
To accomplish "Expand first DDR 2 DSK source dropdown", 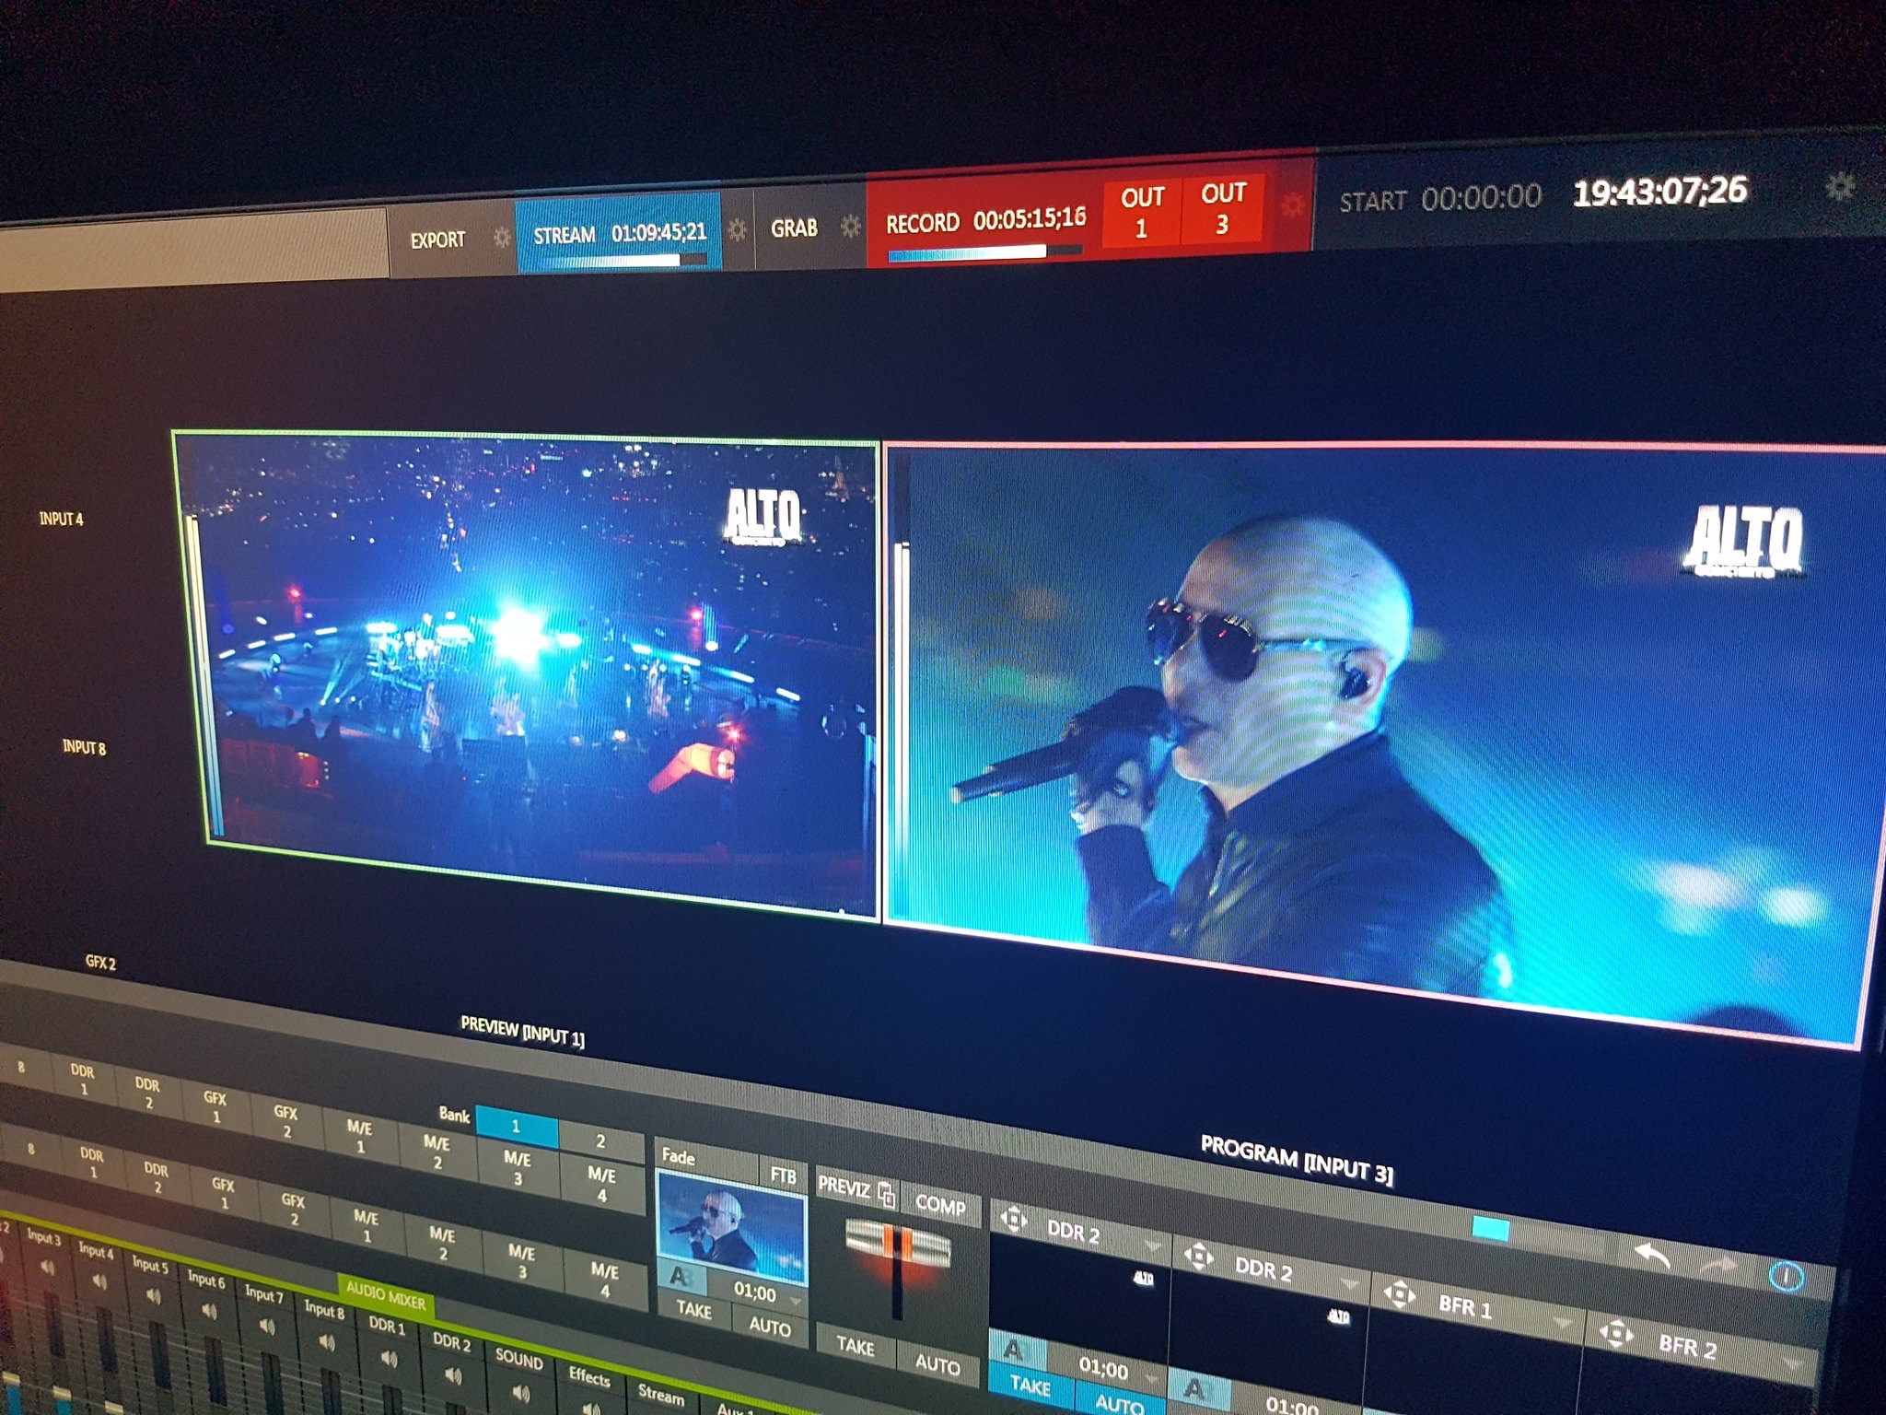I will 1151,1246.
